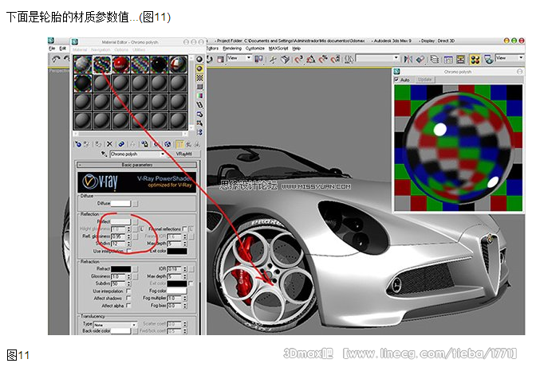Toggle the Backlight icon in Material Editor
The width and height of the screenshot is (540, 367).
coord(199,68)
